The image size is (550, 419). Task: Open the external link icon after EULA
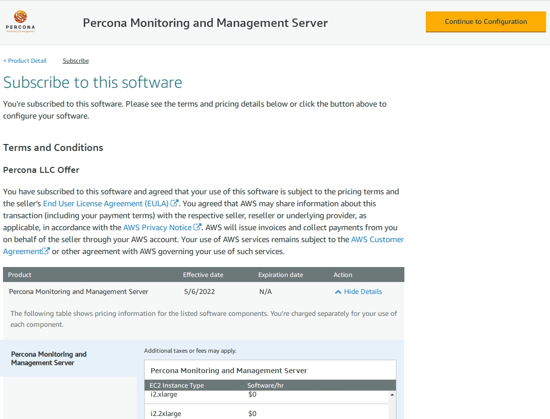[174, 203]
